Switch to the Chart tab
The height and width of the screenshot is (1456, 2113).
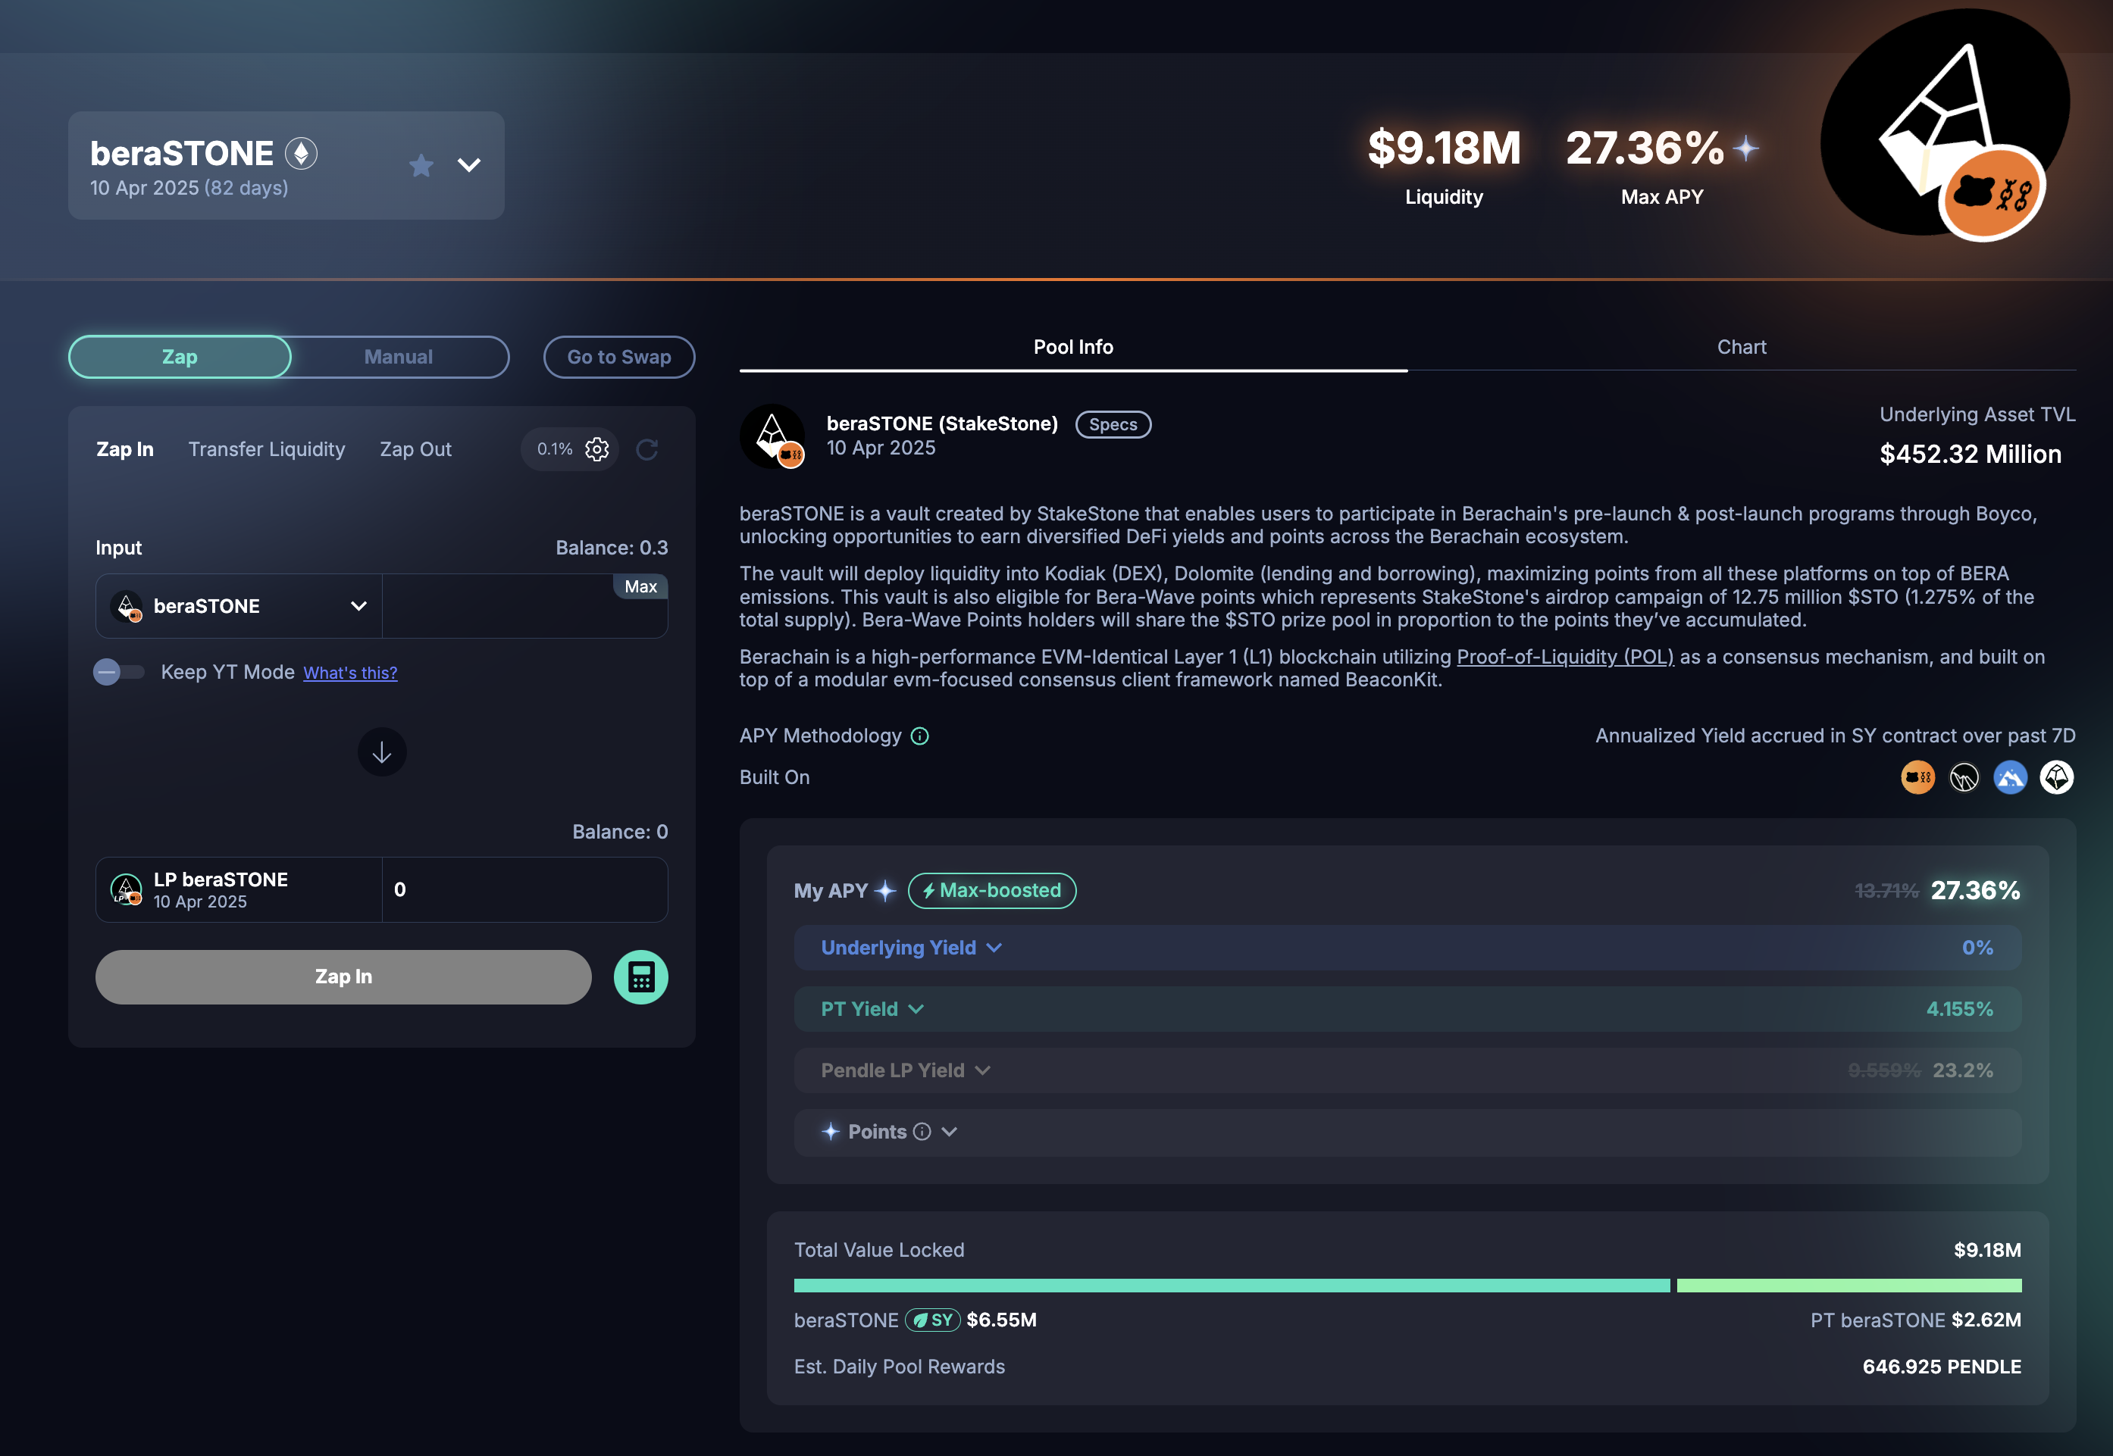1741,347
